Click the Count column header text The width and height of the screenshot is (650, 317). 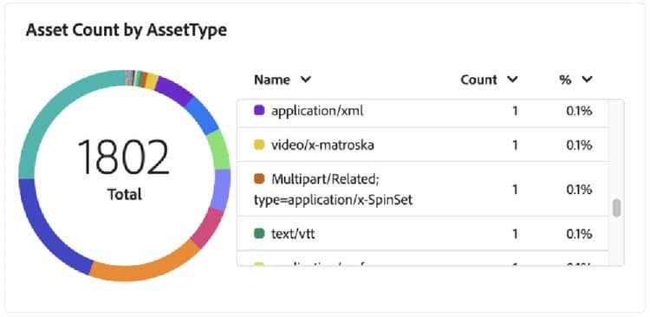point(478,79)
